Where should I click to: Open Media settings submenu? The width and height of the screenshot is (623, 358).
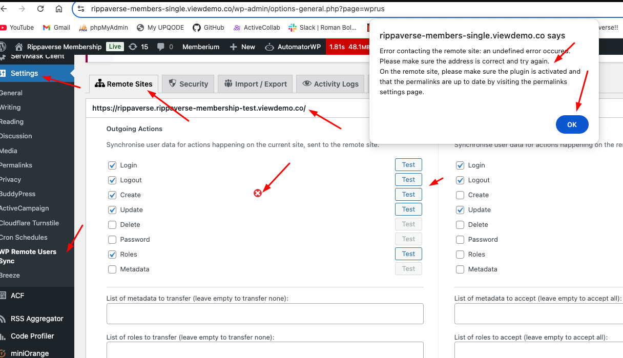point(9,151)
